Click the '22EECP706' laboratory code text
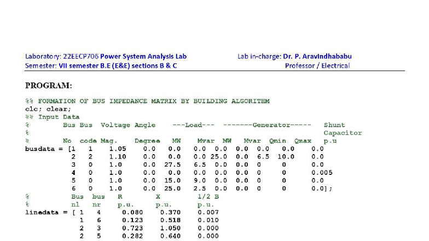This screenshot has width=429, height=241. 81,57
